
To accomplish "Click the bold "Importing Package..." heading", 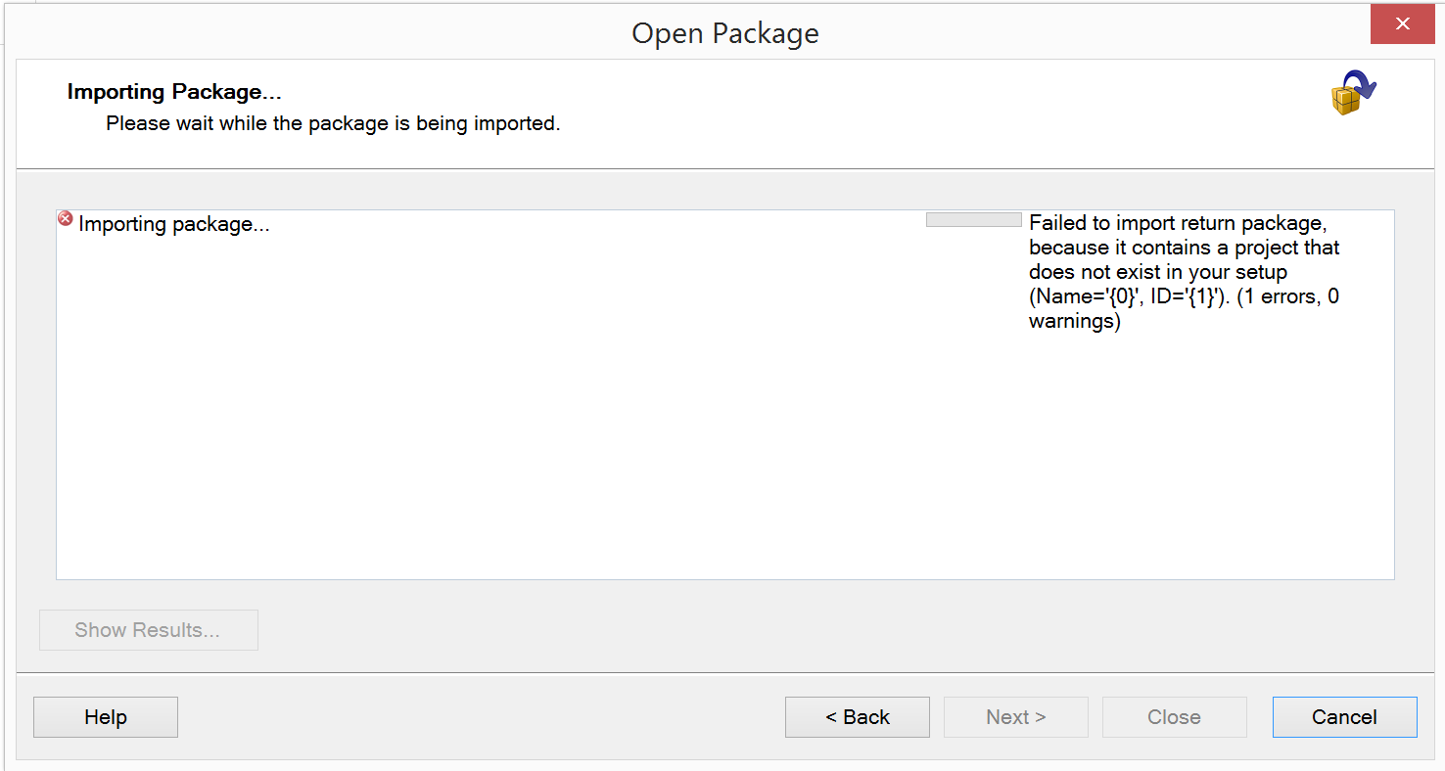I will pyautogui.click(x=174, y=92).
